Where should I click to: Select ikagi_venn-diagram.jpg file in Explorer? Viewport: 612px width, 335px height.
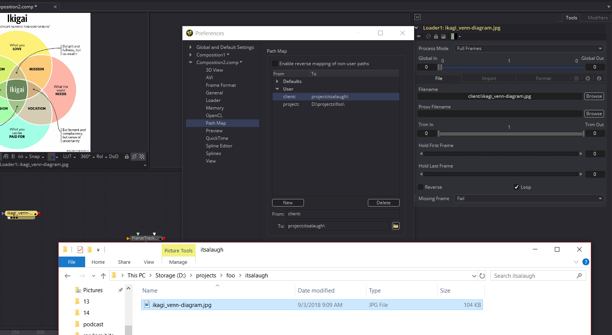coord(312,305)
